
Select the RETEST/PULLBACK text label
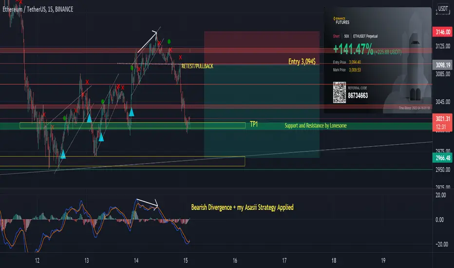[x=197, y=66]
